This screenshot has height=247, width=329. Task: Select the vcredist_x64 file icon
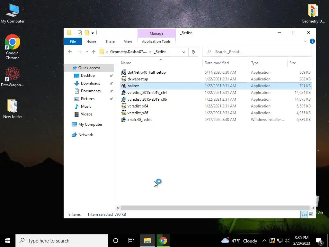(x=124, y=106)
